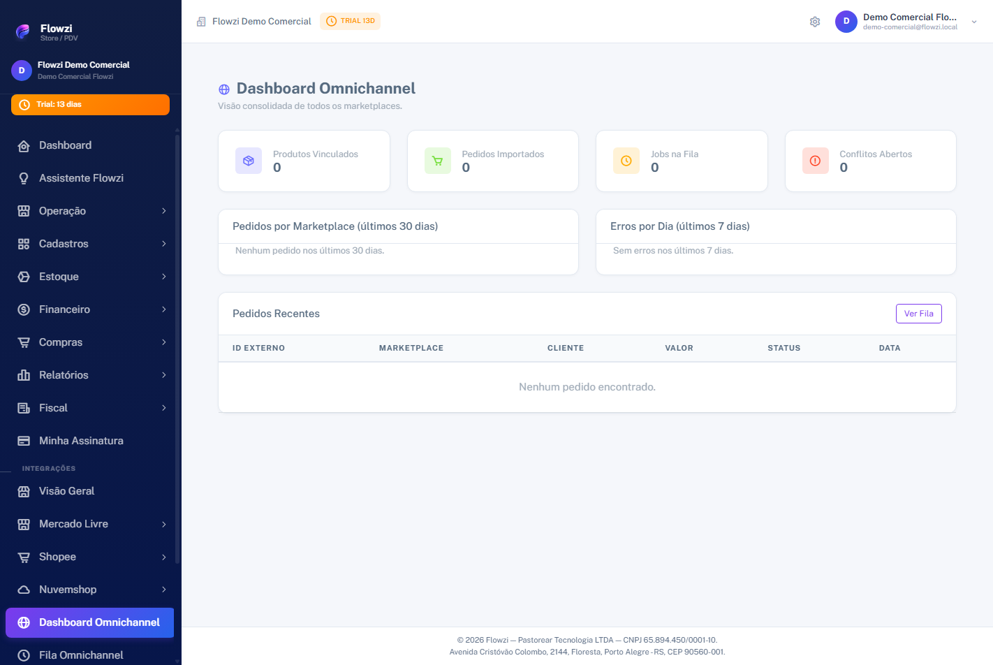The image size is (993, 665).
Task: Open the user account dropdown arrow
Action: (x=974, y=22)
